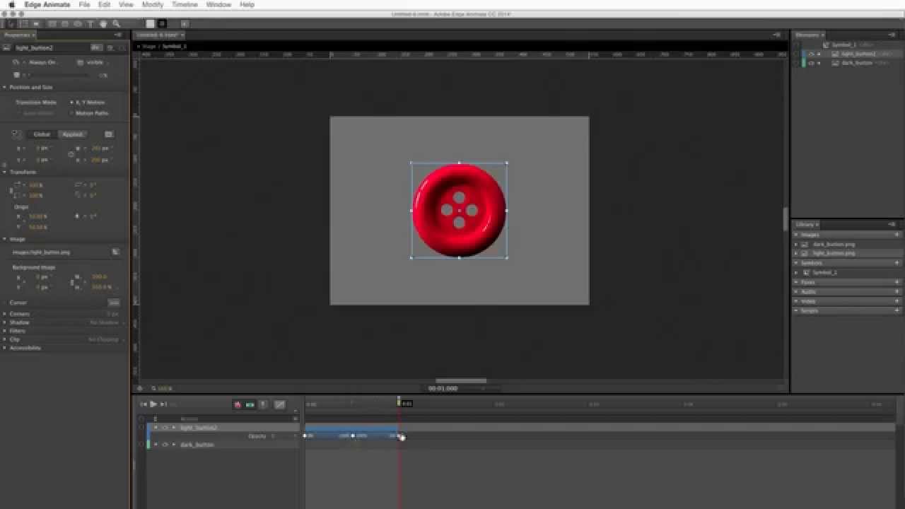Image resolution: width=905 pixels, height=509 pixels.
Task: Toggle the Auto-Keyframe mode stopwatch
Action: pyautogui.click(x=238, y=404)
